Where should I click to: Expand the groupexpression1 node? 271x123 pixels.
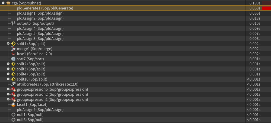click(8, 99)
